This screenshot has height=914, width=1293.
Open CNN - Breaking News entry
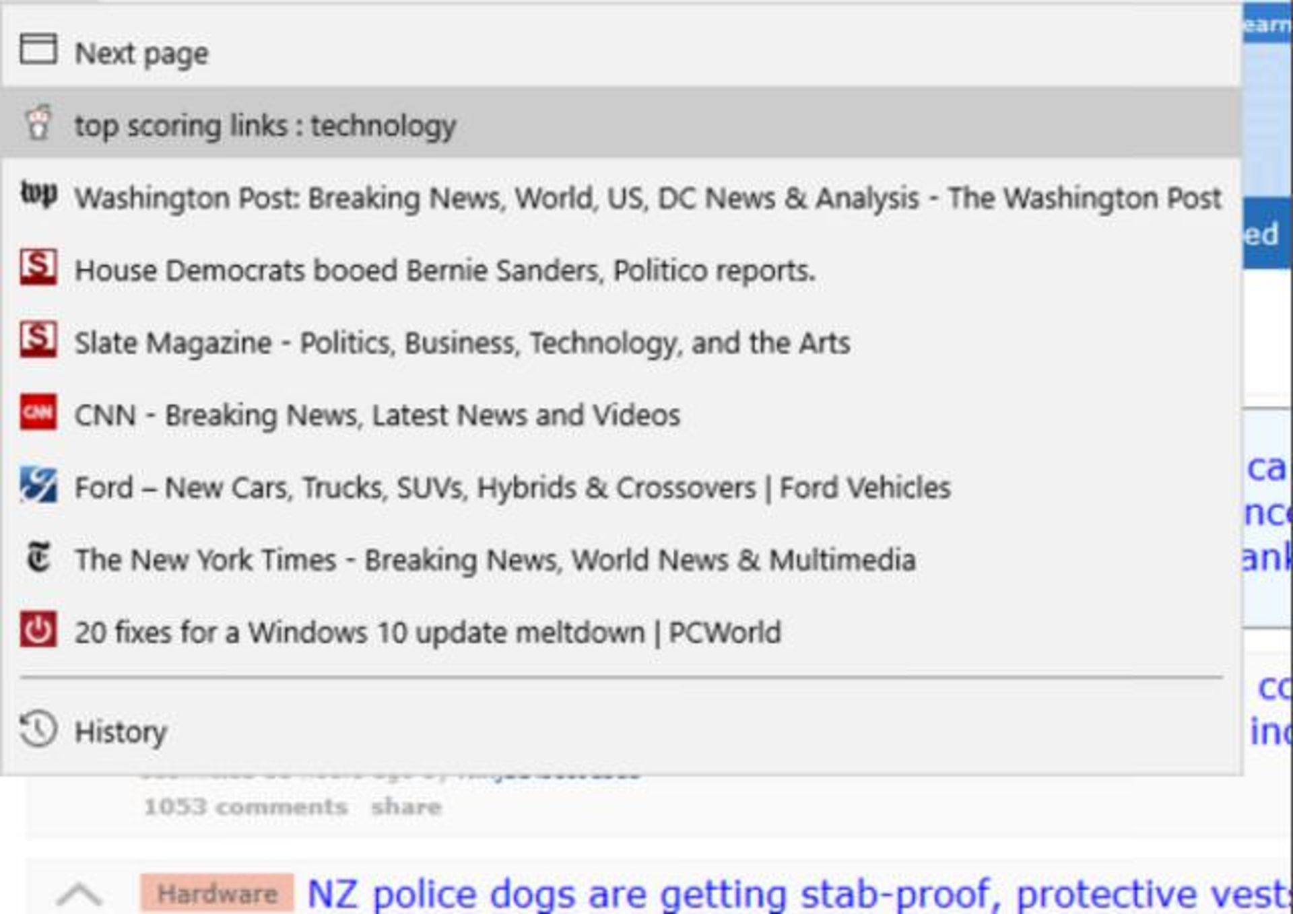tap(621, 414)
